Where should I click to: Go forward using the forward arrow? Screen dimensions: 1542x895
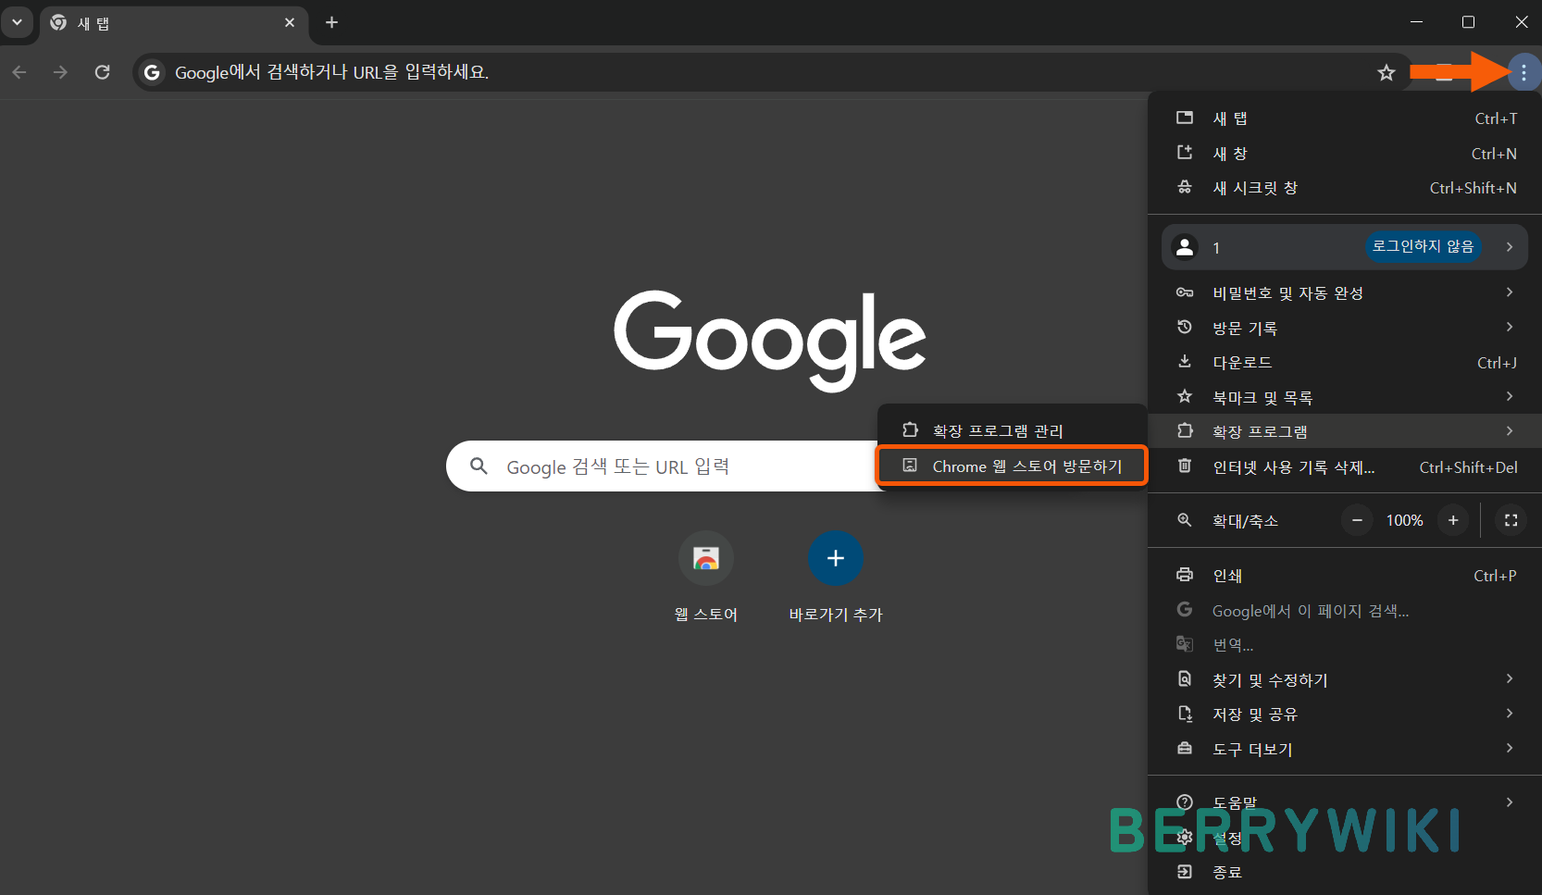[x=60, y=72]
